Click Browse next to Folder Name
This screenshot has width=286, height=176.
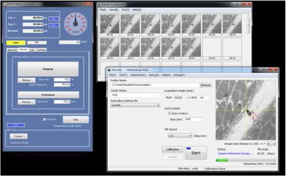(206, 85)
